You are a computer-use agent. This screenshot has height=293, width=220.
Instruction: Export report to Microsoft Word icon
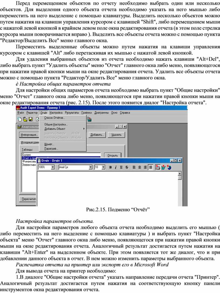(x=163, y=167)
